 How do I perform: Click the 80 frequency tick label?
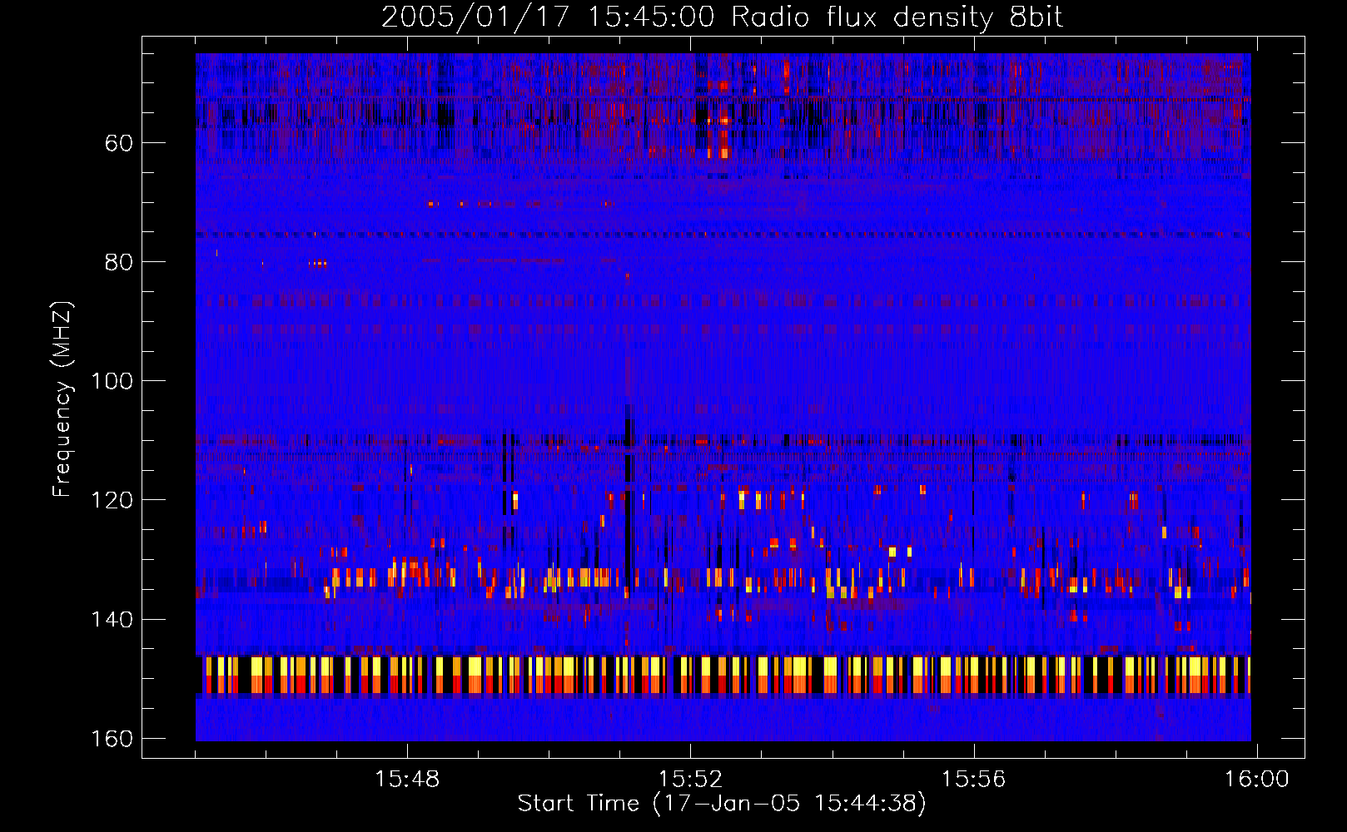(x=119, y=262)
